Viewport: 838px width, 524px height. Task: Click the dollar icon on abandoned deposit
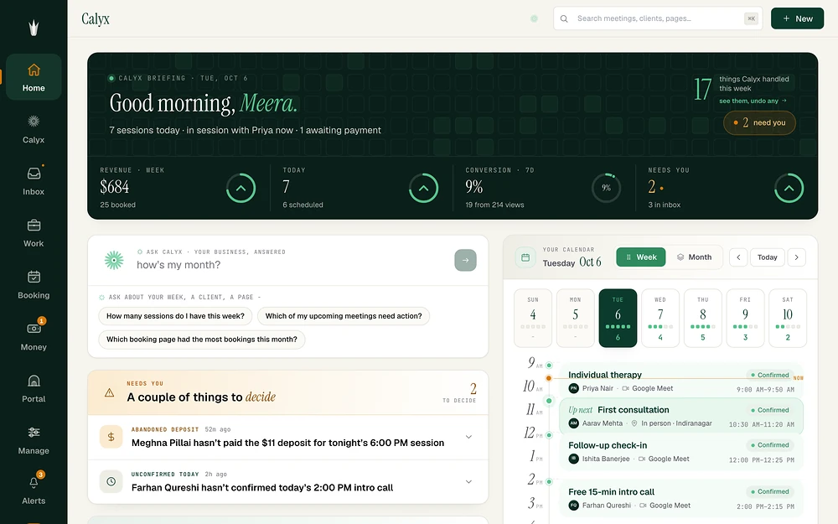111,437
